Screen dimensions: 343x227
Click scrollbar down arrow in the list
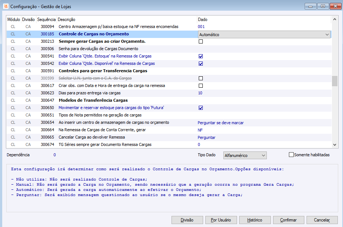click(x=335, y=144)
